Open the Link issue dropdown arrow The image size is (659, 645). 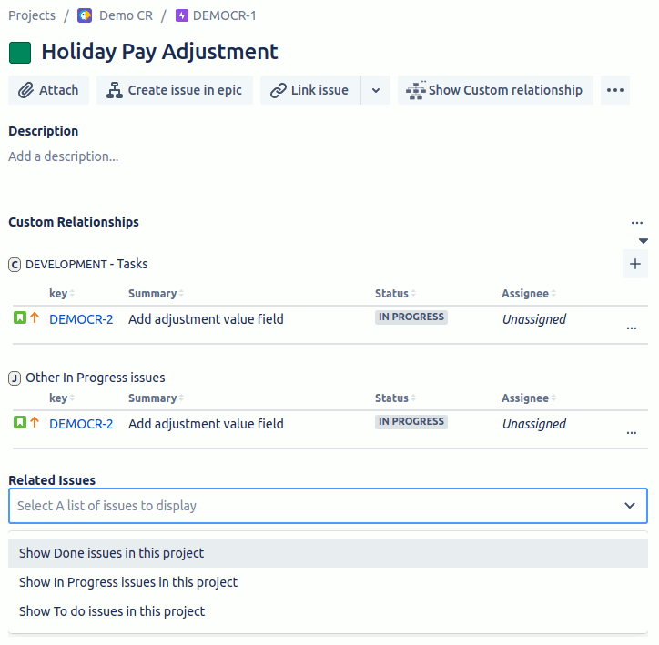tap(376, 90)
